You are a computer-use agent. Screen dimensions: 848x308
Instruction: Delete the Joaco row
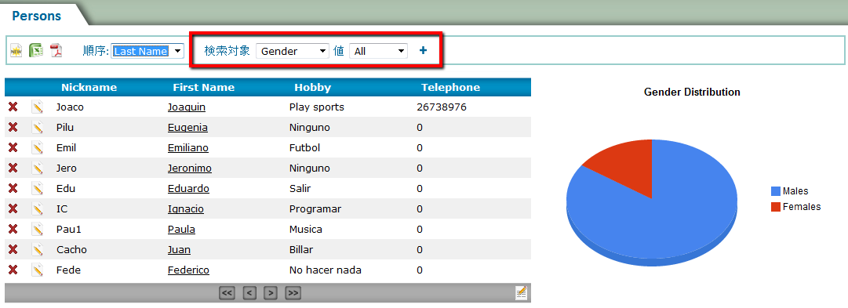click(x=13, y=107)
